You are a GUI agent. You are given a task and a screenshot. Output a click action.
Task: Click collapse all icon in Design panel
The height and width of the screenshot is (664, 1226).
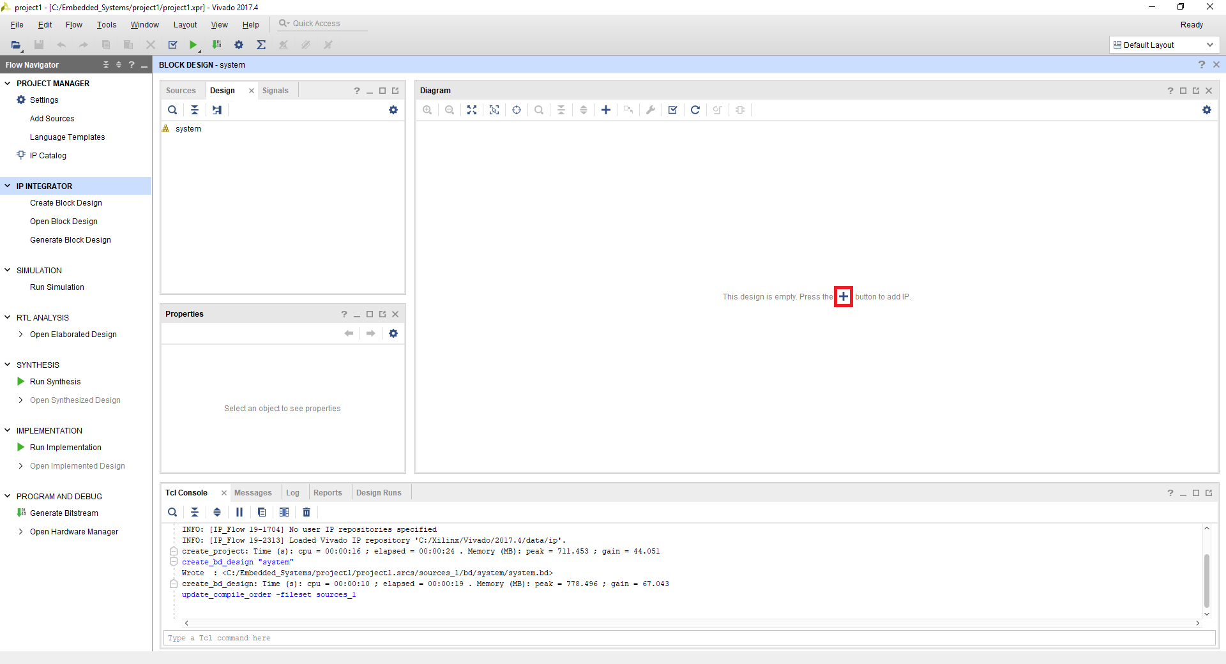click(x=195, y=110)
